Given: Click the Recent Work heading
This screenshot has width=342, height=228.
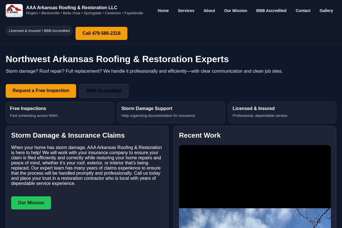Looking at the screenshot, I should point(200,135).
